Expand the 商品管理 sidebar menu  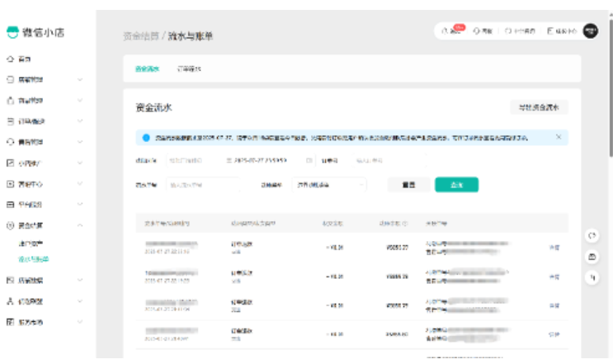tap(80, 101)
